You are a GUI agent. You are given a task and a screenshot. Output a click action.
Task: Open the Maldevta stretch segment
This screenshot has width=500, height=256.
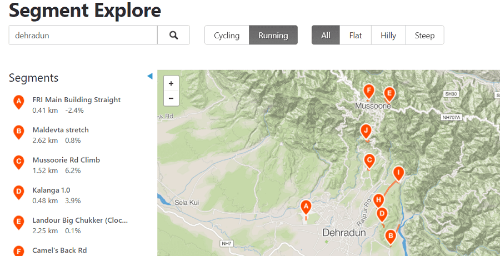(x=61, y=130)
